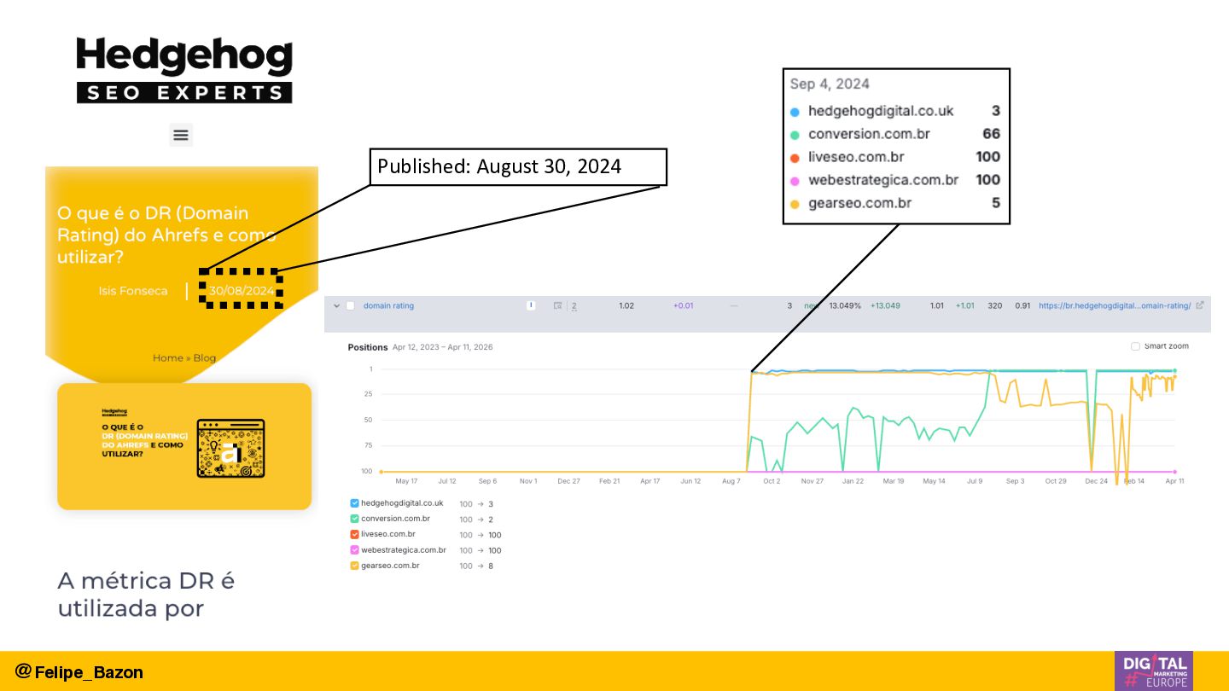Click the Digital Marketing Europe logo

(x=1154, y=671)
